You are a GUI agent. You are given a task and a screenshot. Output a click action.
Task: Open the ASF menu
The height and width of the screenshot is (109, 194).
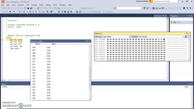[x=28, y=5]
